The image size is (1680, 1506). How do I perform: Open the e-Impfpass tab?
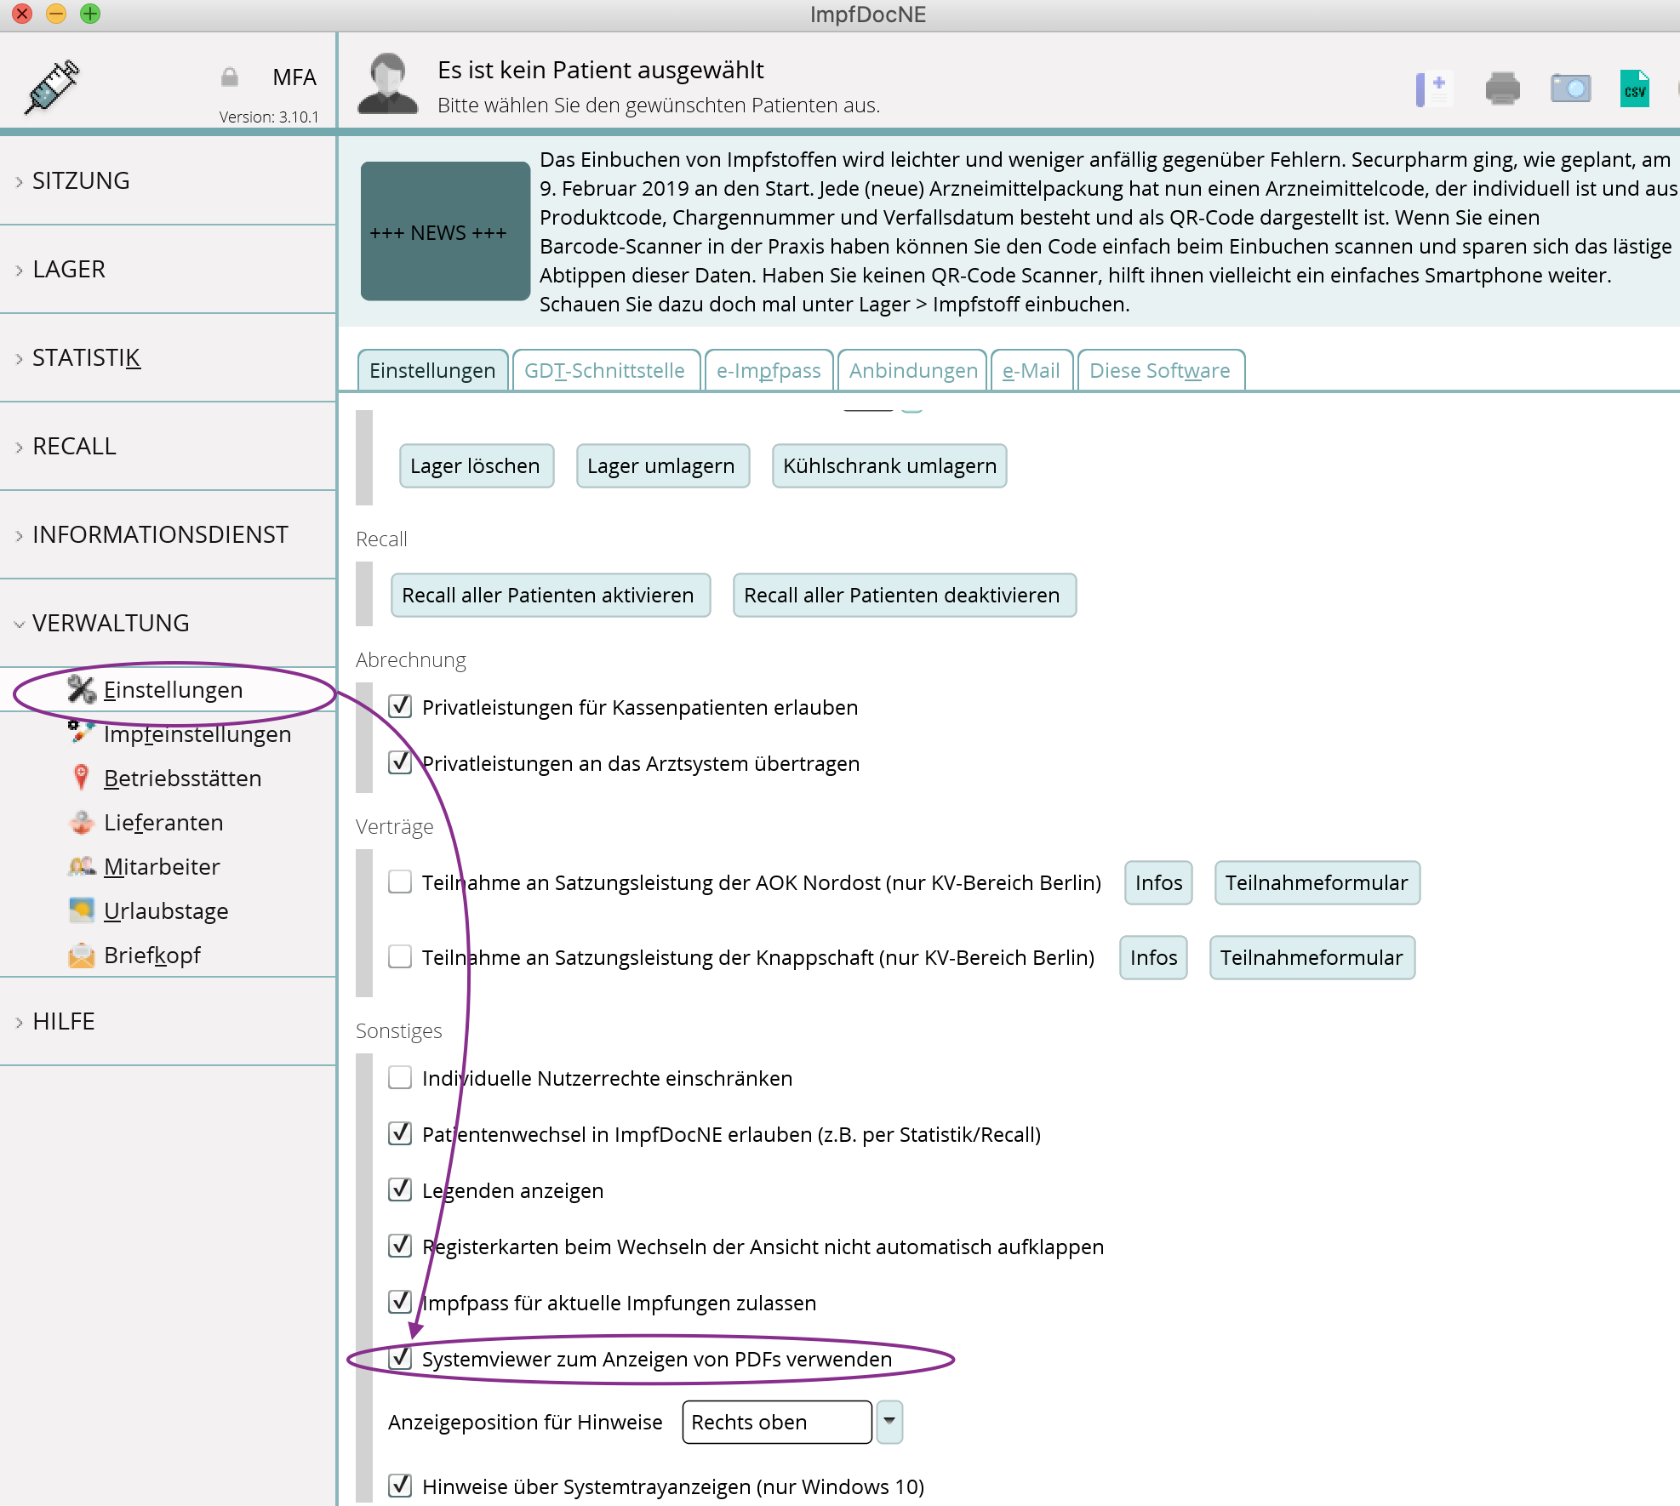(x=769, y=370)
